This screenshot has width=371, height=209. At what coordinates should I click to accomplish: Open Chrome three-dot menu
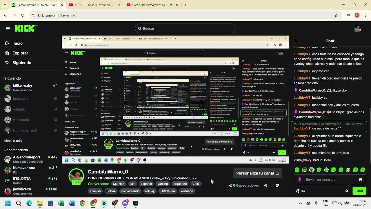click(x=365, y=15)
